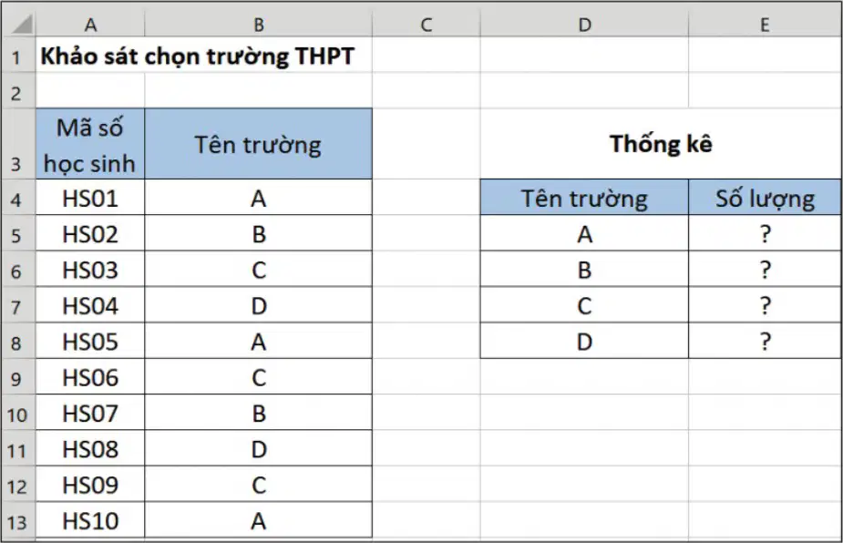Image resolution: width=843 pixels, height=543 pixels.
Task: Select 'Tên trường' header in statistics table
Action: coord(584,198)
